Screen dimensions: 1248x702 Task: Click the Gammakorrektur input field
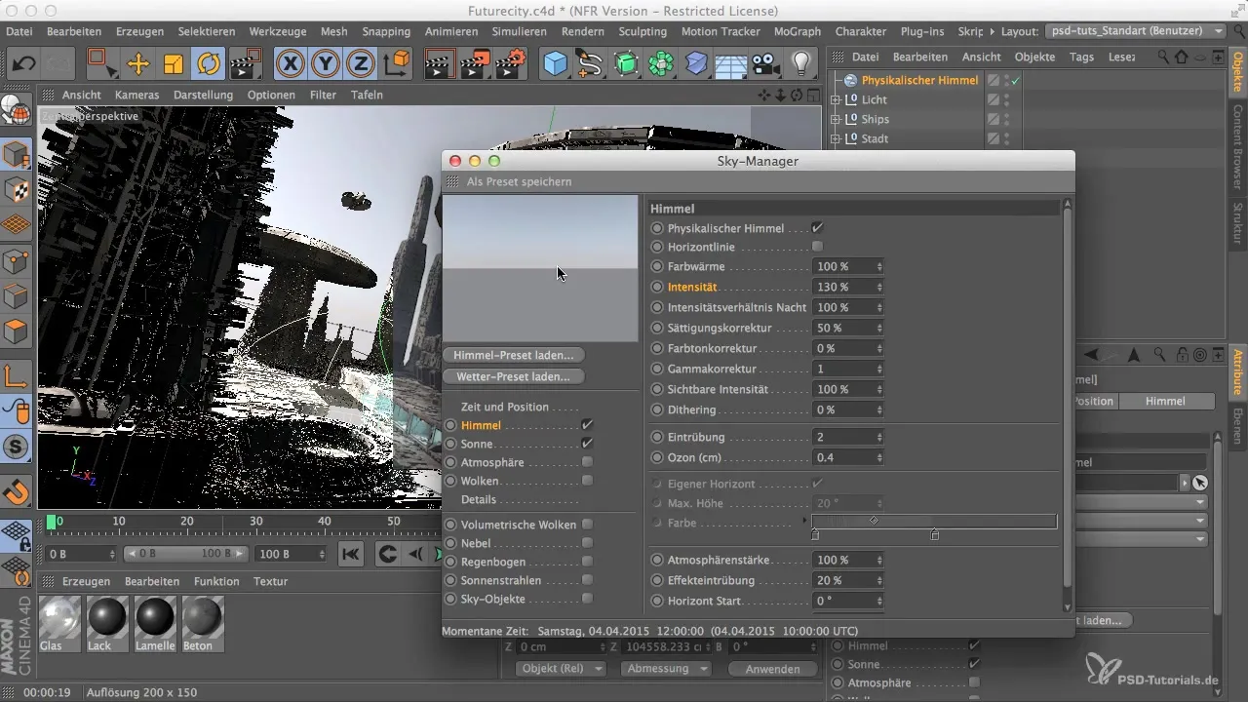pos(843,369)
